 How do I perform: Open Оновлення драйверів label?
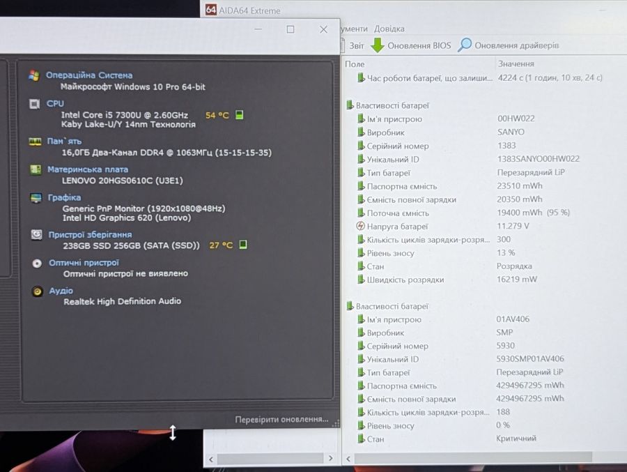517,45
